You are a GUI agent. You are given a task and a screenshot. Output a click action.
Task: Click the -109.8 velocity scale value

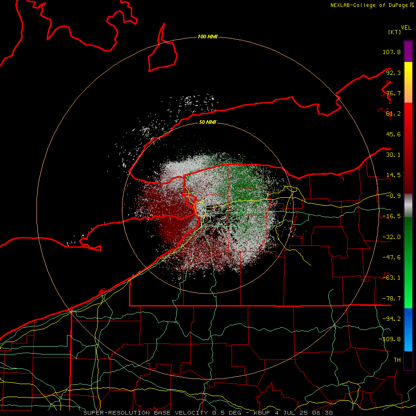click(390, 339)
